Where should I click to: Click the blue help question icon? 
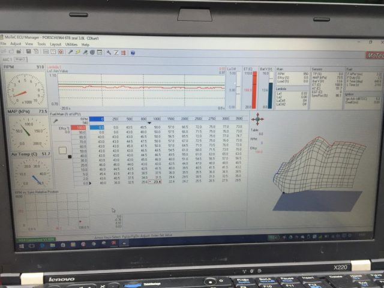coord(133,53)
